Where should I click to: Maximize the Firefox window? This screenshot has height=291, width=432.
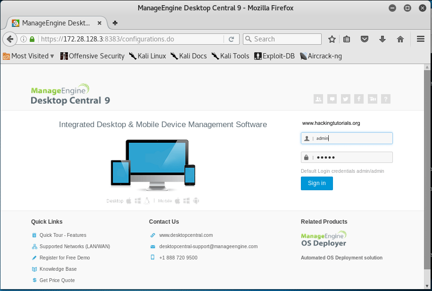(407, 8)
